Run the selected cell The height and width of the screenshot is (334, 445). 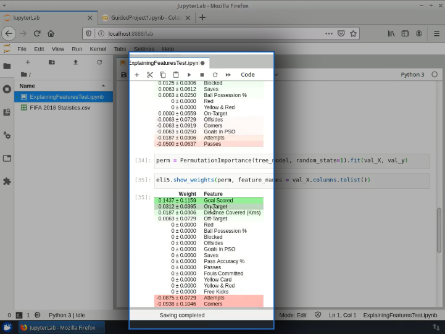(189, 75)
